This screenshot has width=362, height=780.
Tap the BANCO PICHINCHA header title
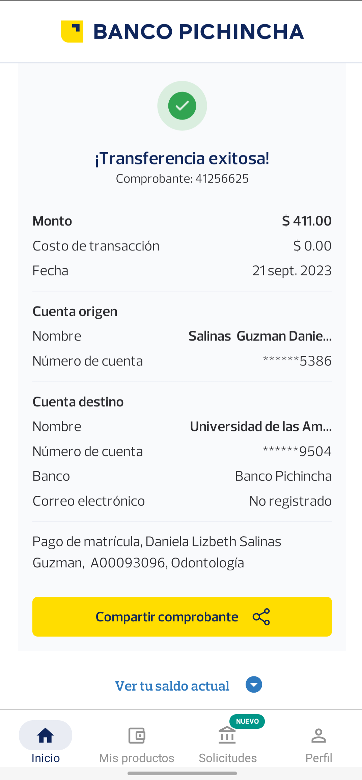pos(198,32)
